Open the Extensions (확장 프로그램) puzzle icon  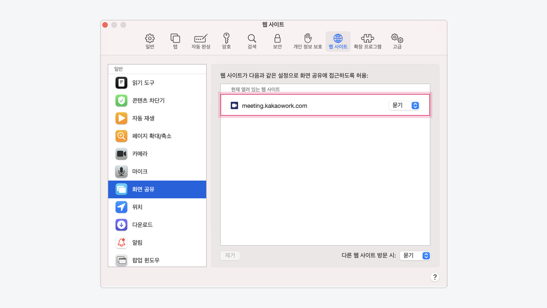tap(367, 41)
